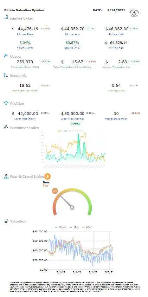
Task: Click the Returns (24H) label
Action: click(25, 48)
